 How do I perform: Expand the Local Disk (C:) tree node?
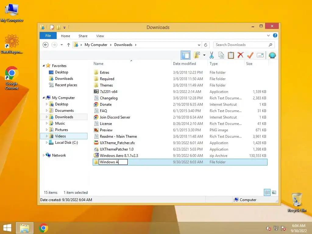47,143
